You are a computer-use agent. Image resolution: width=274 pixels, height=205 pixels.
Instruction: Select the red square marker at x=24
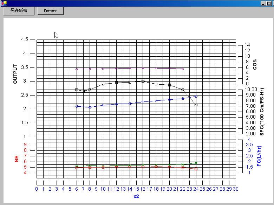[x=196, y=169]
